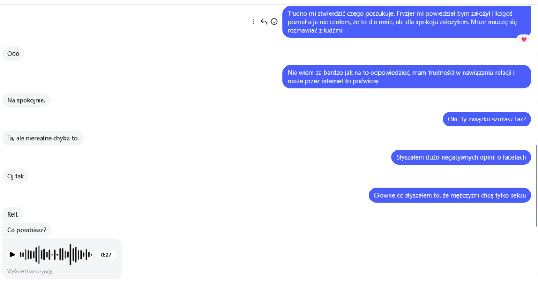The width and height of the screenshot is (538, 282).
Task: Play the 0:27 voice message
Action: pyautogui.click(x=13, y=255)
